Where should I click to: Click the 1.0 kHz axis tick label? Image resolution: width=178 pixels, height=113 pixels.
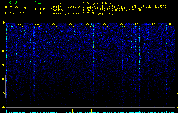pyautogui.click(x=2, y=51)
